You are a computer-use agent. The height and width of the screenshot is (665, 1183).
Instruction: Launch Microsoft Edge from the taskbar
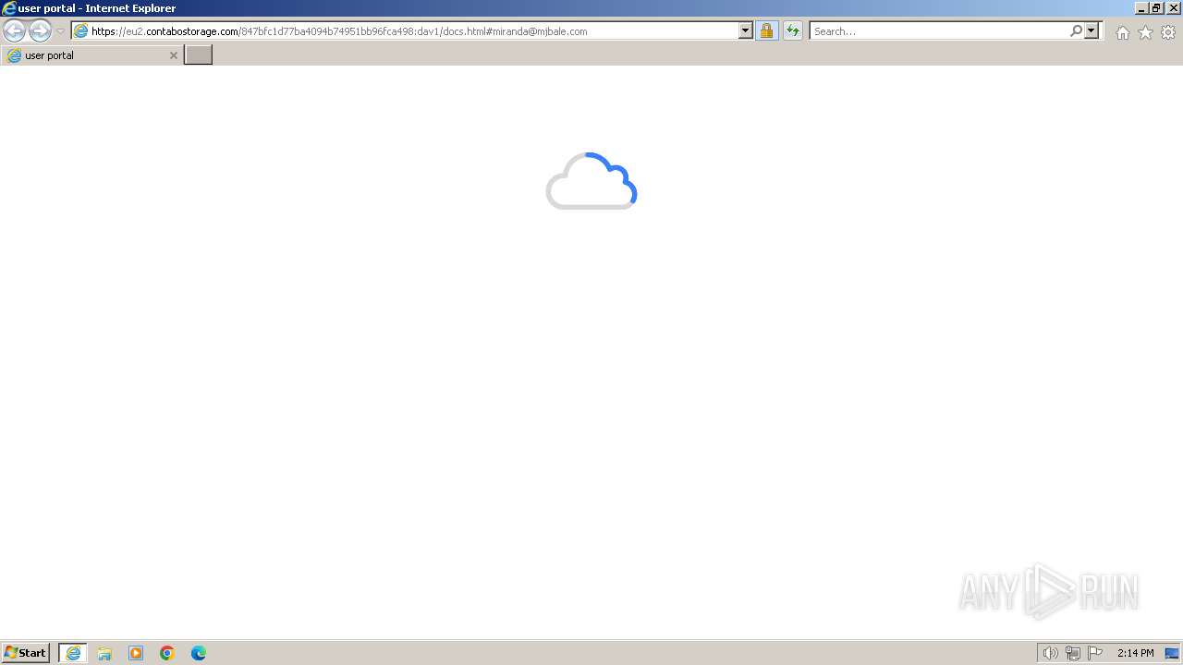[x=199, y=653]
